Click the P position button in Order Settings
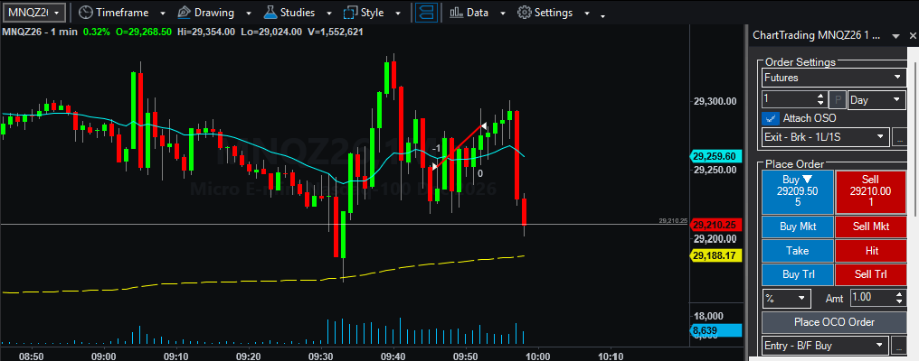919x361 pixels. click(x=838, y=100)
